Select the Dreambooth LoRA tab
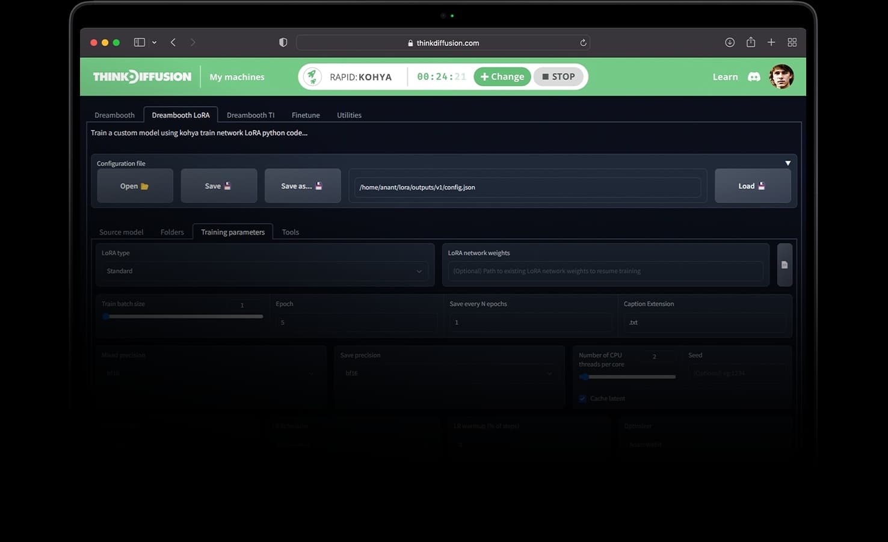 (180, 115)
